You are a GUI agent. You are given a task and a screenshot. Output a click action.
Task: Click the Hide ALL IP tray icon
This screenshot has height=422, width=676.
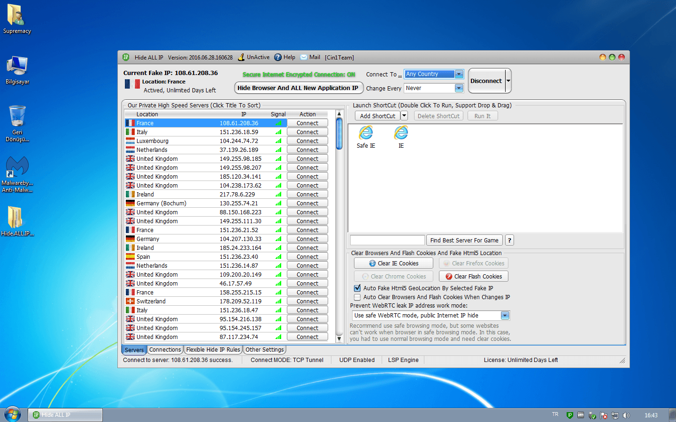point(569,415)
